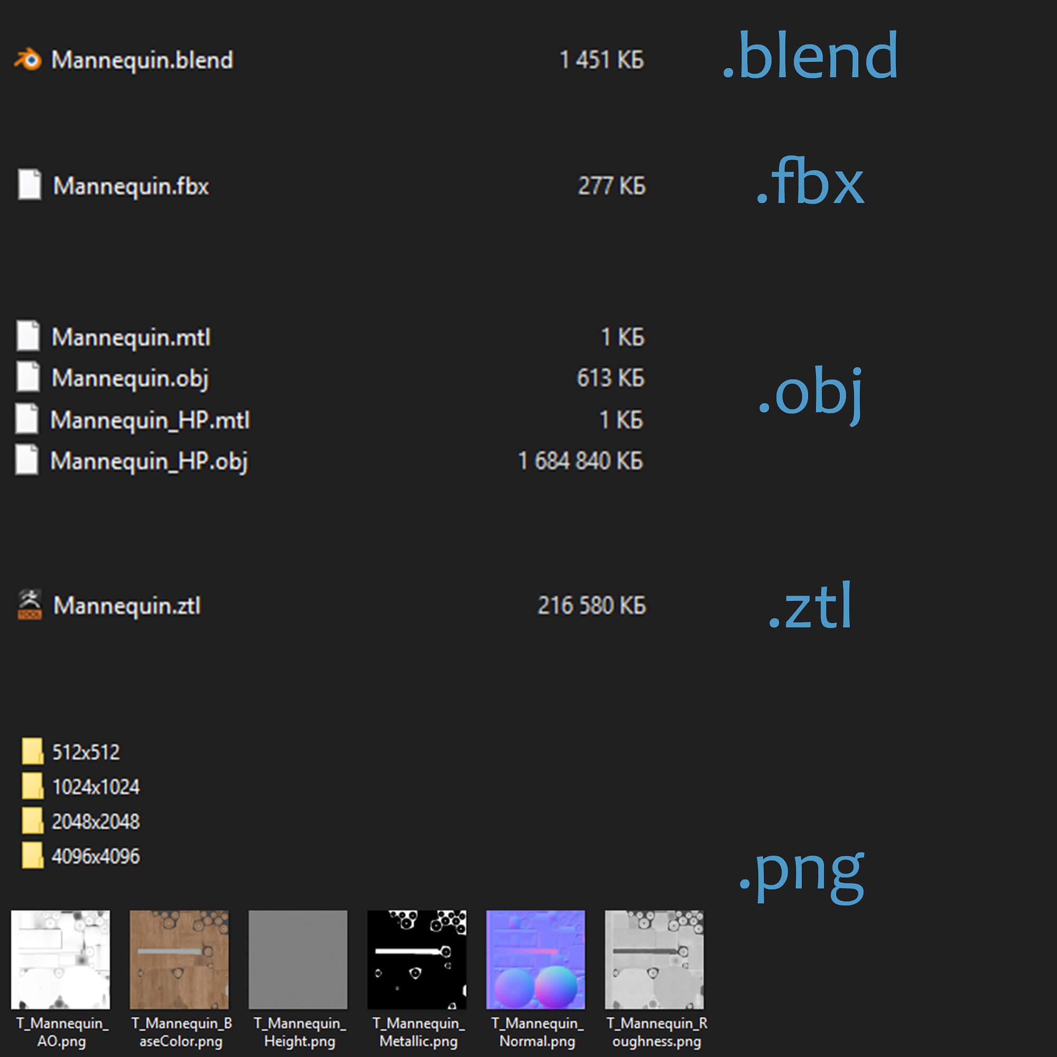This screenshot has width=1057, height=1057.
Task: Click the file icon next to Mannequin.fbx
Action: (30, 184)
